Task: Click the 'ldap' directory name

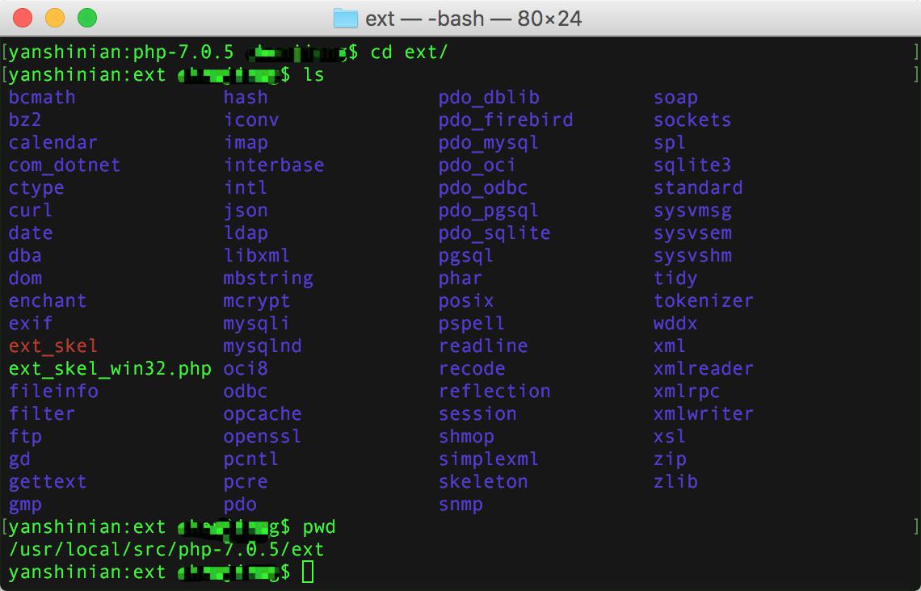Action: (246, 233)
